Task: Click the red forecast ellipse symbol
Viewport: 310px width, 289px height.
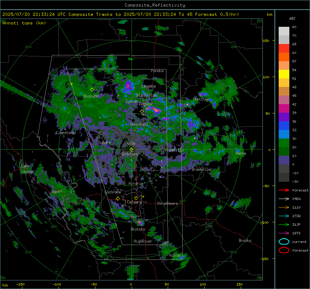Action: pyautogui.click(x=284, y=250)
